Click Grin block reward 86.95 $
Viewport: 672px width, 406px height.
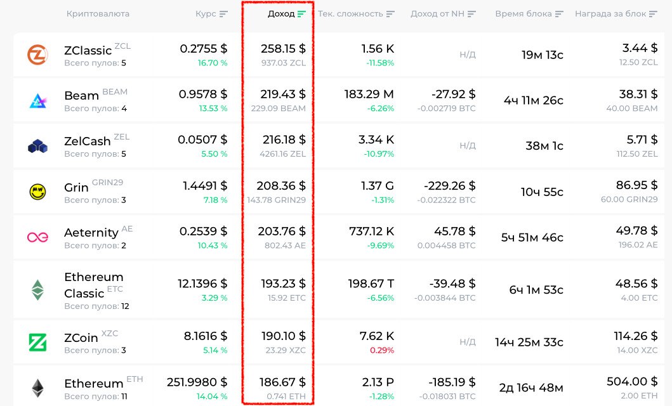coord(637,185)
